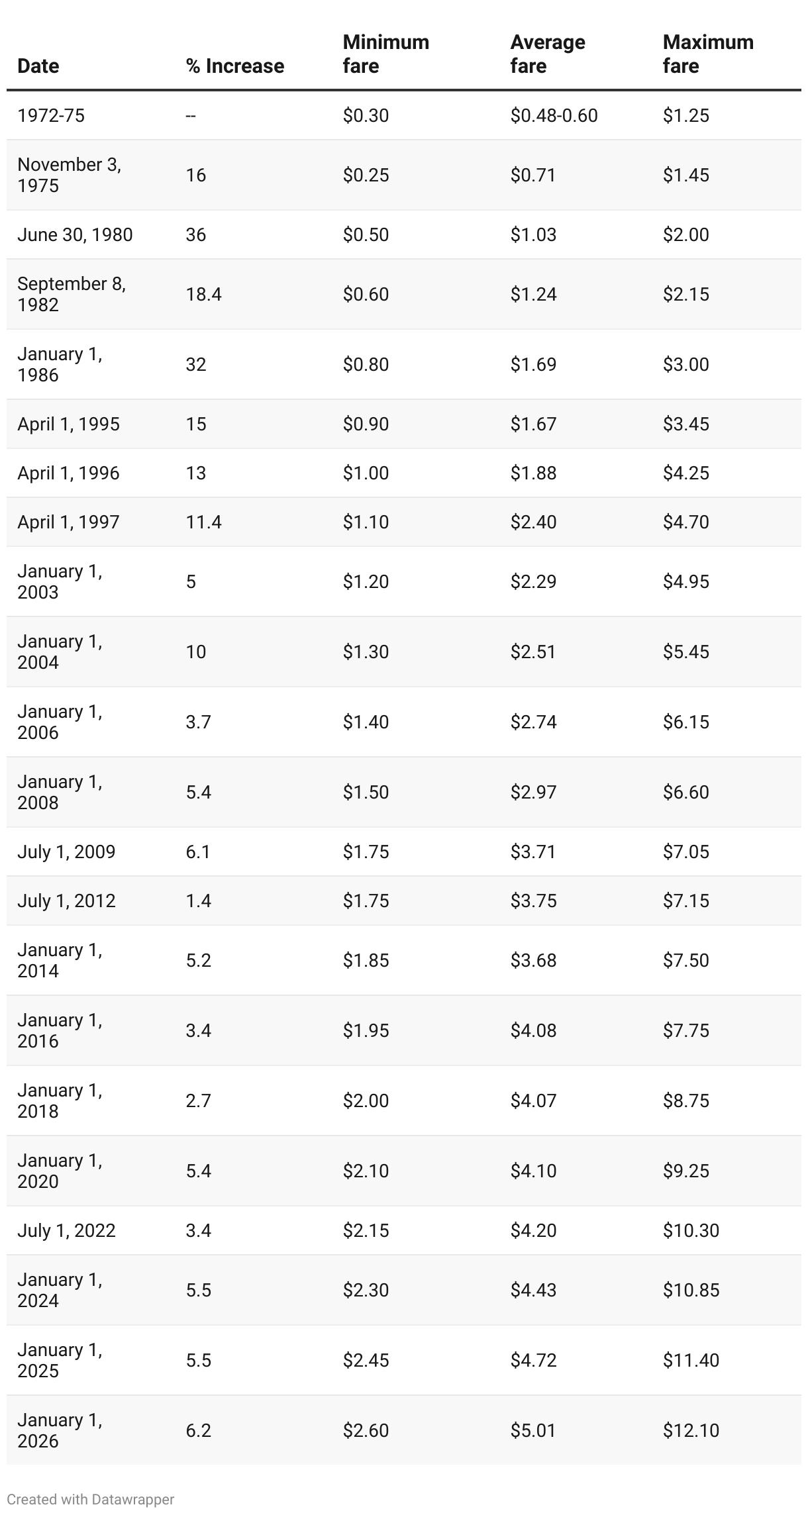The height and width of the screenshot is (1515, 808).
Task: Click the Average fare column header
Action: 547,54
